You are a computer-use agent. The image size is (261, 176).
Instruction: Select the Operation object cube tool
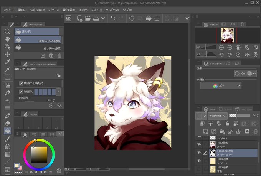7,47
